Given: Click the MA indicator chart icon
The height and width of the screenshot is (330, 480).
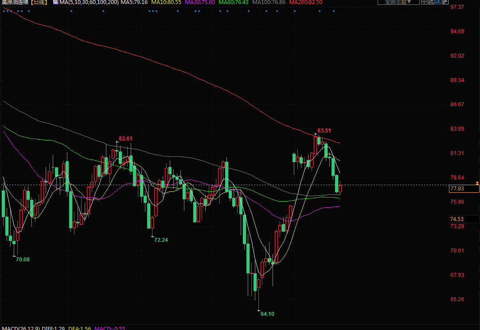Looking at the screenshot, I should click(55, 2).
